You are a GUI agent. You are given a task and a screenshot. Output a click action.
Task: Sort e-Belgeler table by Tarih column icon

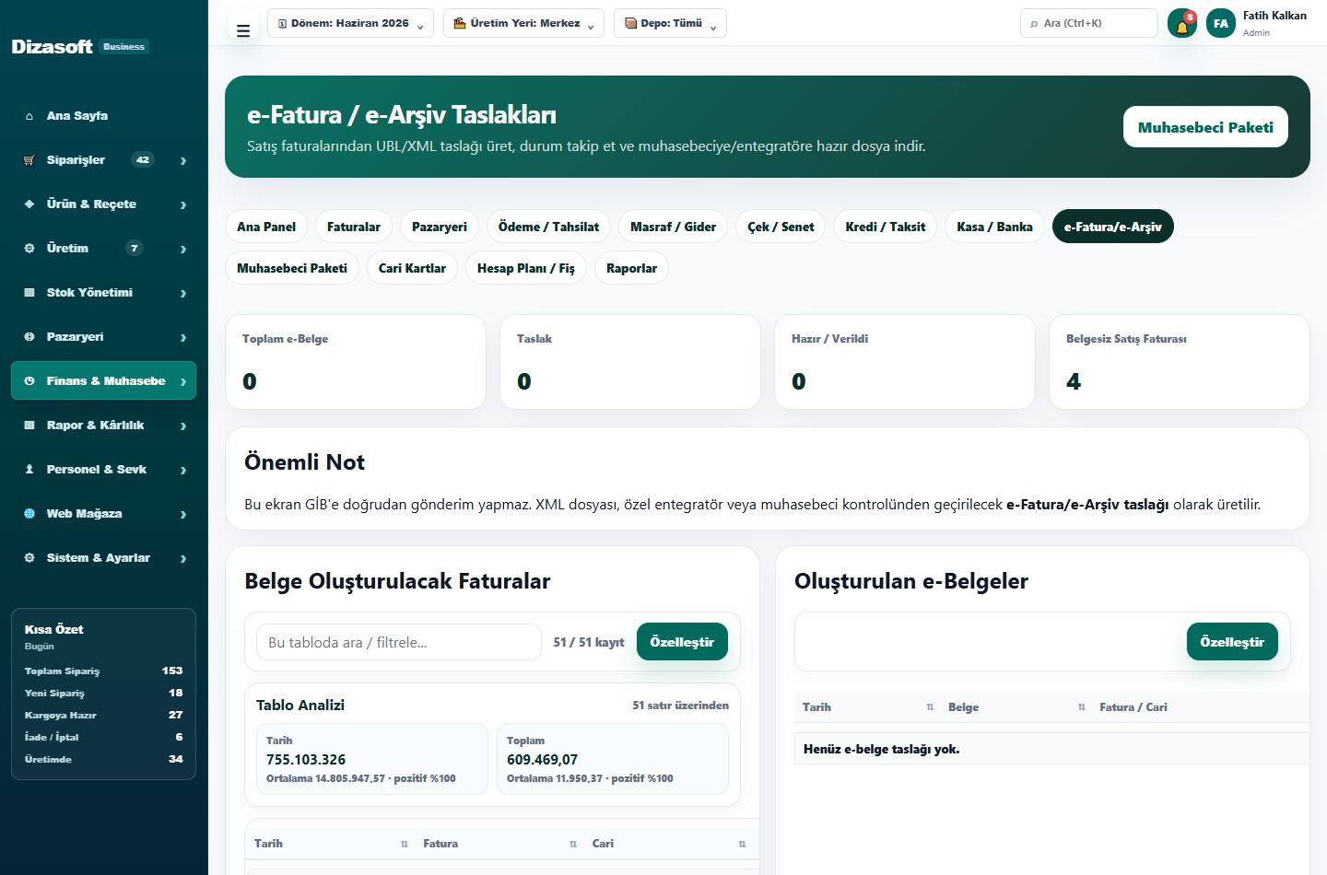[930, 707]
